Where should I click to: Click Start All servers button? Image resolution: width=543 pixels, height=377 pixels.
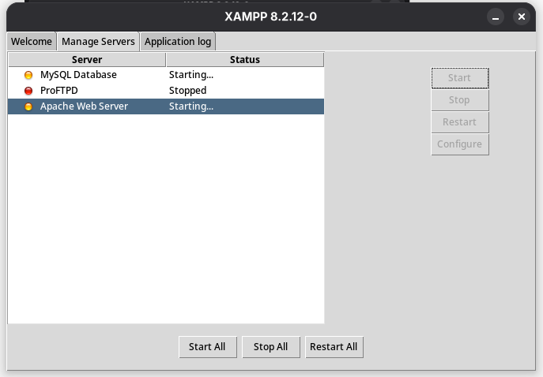pos(208,347)
